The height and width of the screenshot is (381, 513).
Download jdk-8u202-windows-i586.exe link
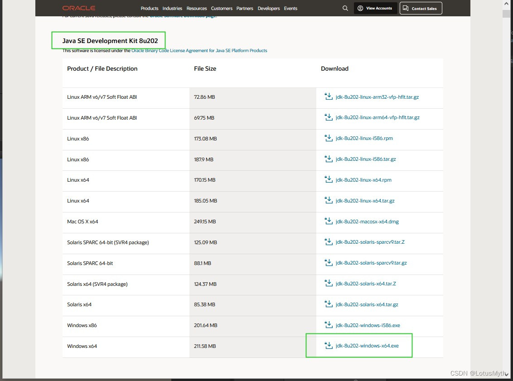[368, 325]
